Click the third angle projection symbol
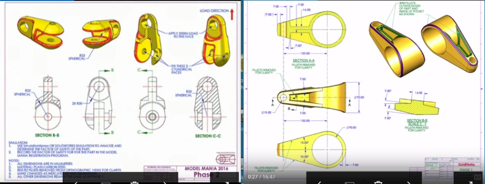485x184 pixels. click(x=225, y=159)
